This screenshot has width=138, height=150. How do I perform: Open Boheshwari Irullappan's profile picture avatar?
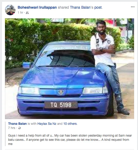pyautogui.click(x=10, y=10)
